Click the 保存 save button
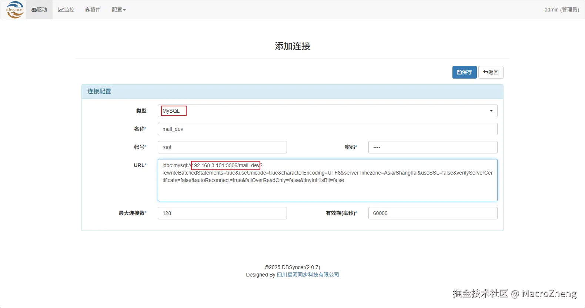Viewport: 585px width, 308px height. pos(464,72)
